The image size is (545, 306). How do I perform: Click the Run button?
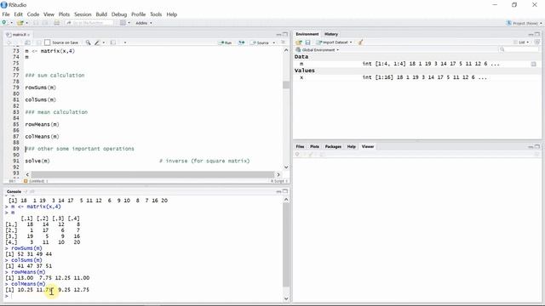[225, 42]
